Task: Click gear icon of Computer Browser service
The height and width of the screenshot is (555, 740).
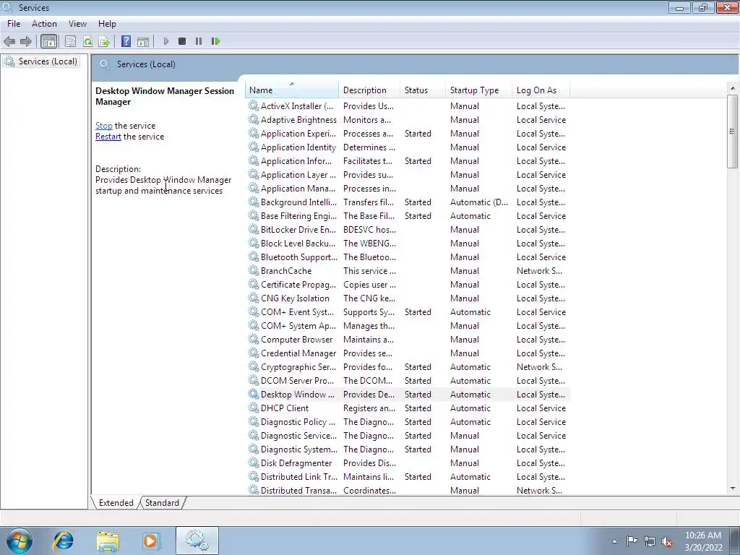Action: point(254,340)
